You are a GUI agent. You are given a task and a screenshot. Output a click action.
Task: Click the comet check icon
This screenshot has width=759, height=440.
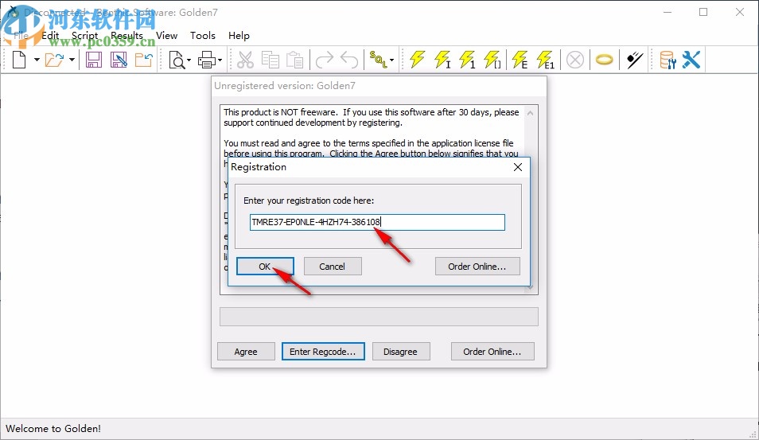(x=634, y=60)
